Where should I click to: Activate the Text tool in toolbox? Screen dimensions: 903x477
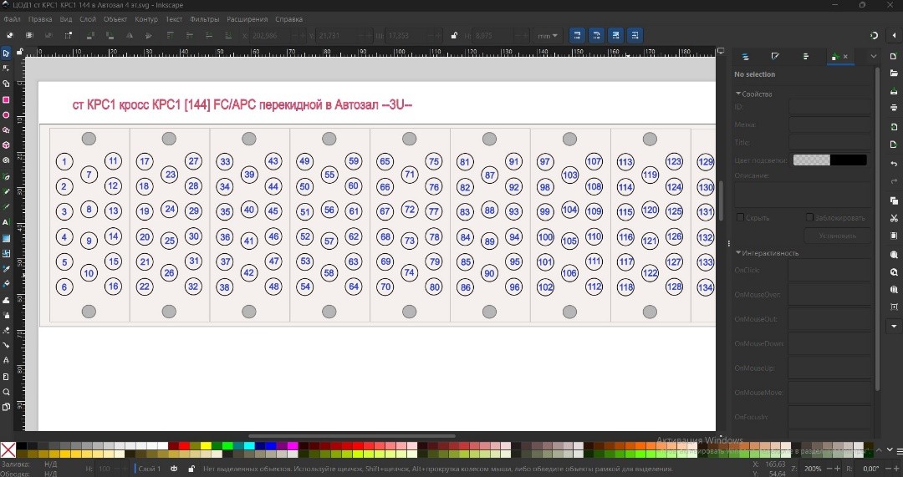point(6,222)
